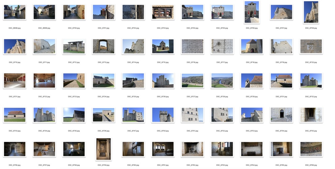This screenshot has height=169, width=335.
Task: Click the DSC_9711.jpg name label
Action: [44, 62]
